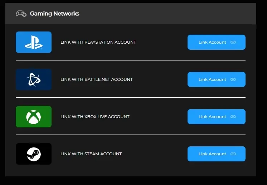Click chain-link icon in Xbox Link Account button
Viewport: 267px width, 185px height.
[x=233, y=117]
